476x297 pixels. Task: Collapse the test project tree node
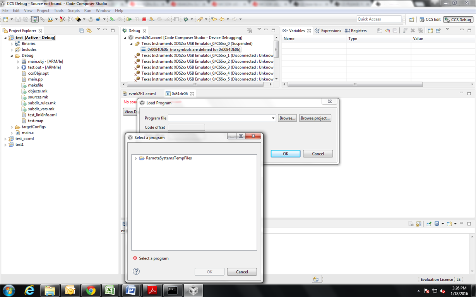5,38
